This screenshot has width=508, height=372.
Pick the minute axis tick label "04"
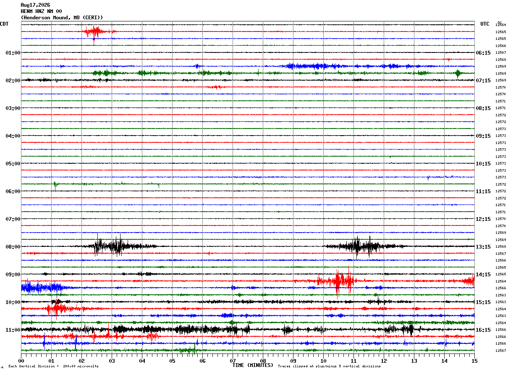[142, 361]
